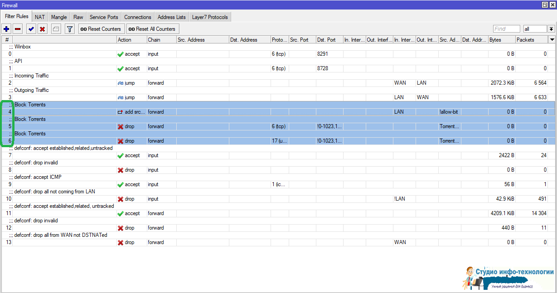The height and width of the screenshot is (293, 557).
Task: Click the green accept icon on Winbox rule
Action: [120, 54]
